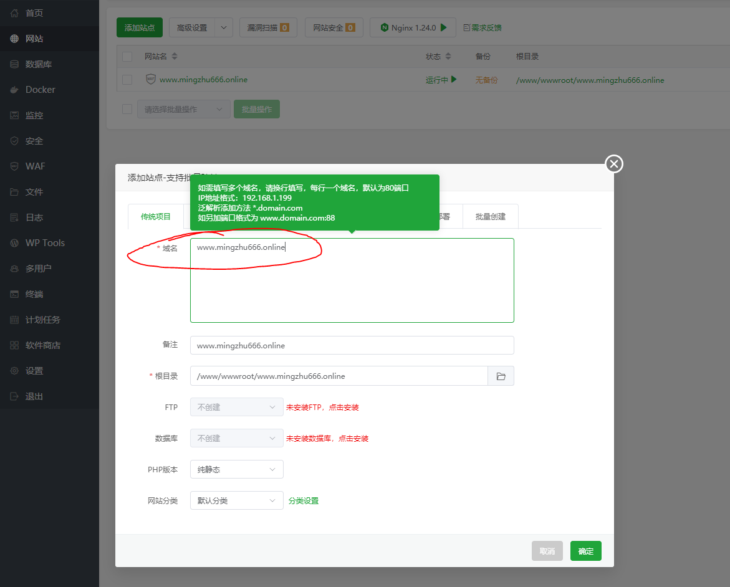Expand the 高级设置 dropdown arrow
The height and width of the screenshot is (587, 730).
224,27
